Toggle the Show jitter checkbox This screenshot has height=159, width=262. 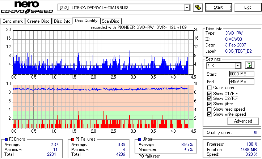(209, 104)
